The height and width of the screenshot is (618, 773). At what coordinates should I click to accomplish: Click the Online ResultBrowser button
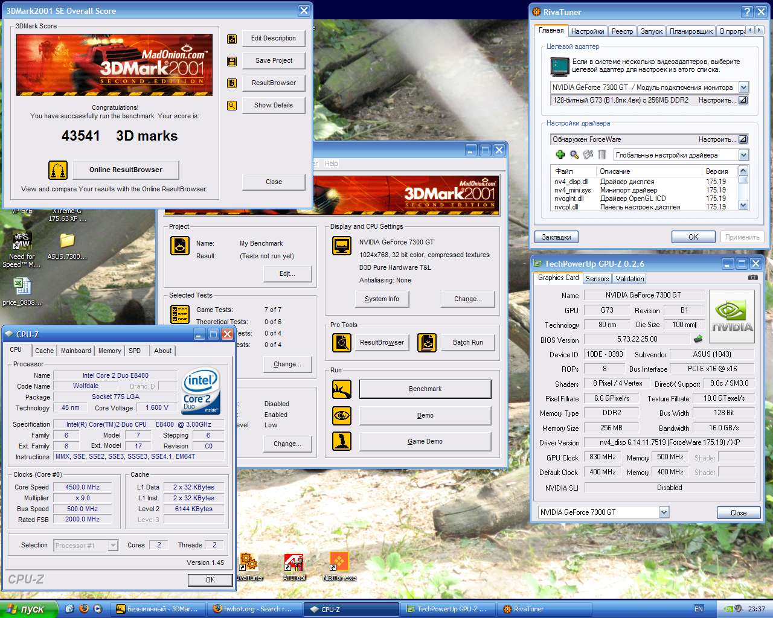coord(126,170)
